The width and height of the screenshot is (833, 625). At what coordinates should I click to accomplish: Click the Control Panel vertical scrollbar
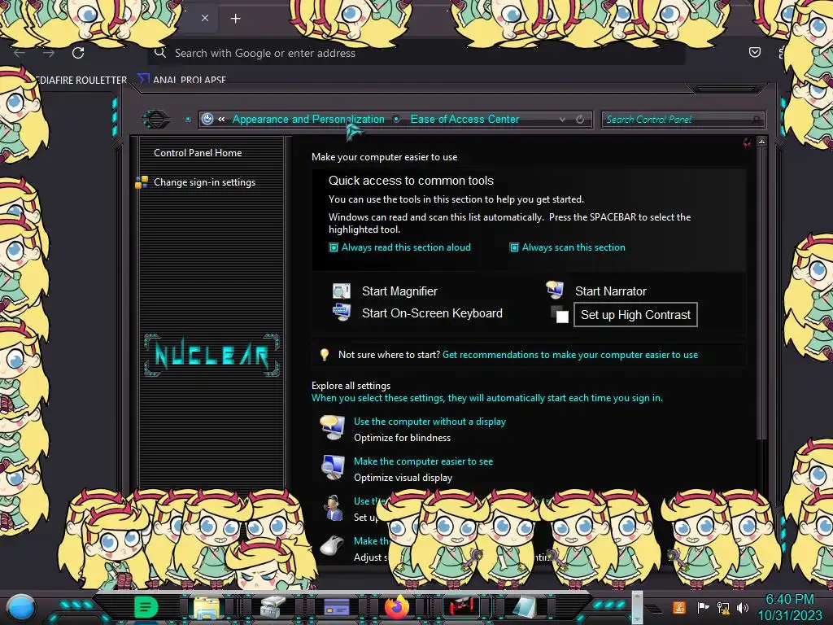click(761, 292)
